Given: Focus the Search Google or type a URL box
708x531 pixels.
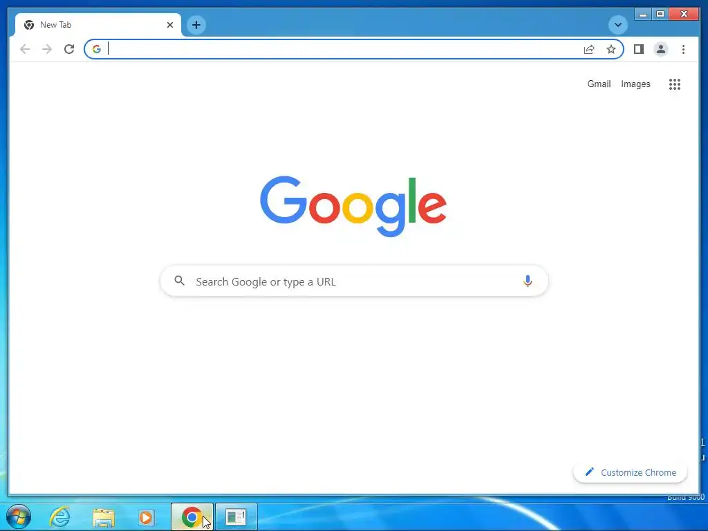Looking at the screenshot, I should pos(354,281).
